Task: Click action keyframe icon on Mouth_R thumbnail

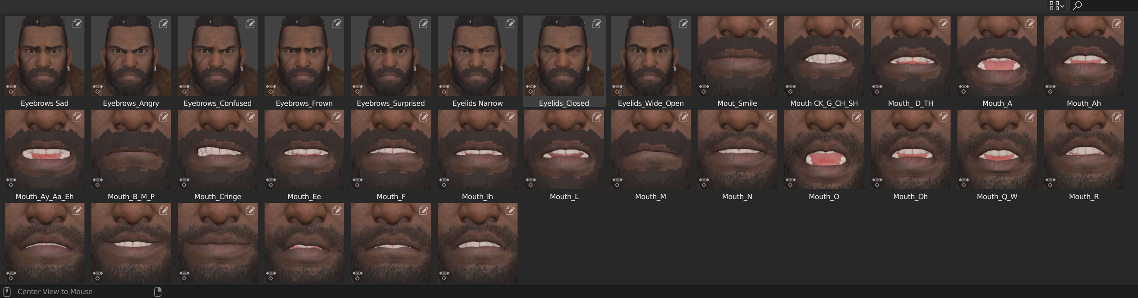Action: click(1050, 183)
